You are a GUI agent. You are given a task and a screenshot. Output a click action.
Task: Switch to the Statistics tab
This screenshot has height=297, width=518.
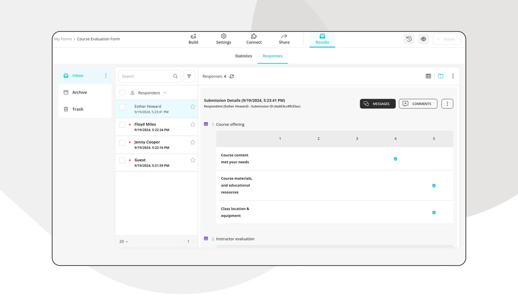243,56
